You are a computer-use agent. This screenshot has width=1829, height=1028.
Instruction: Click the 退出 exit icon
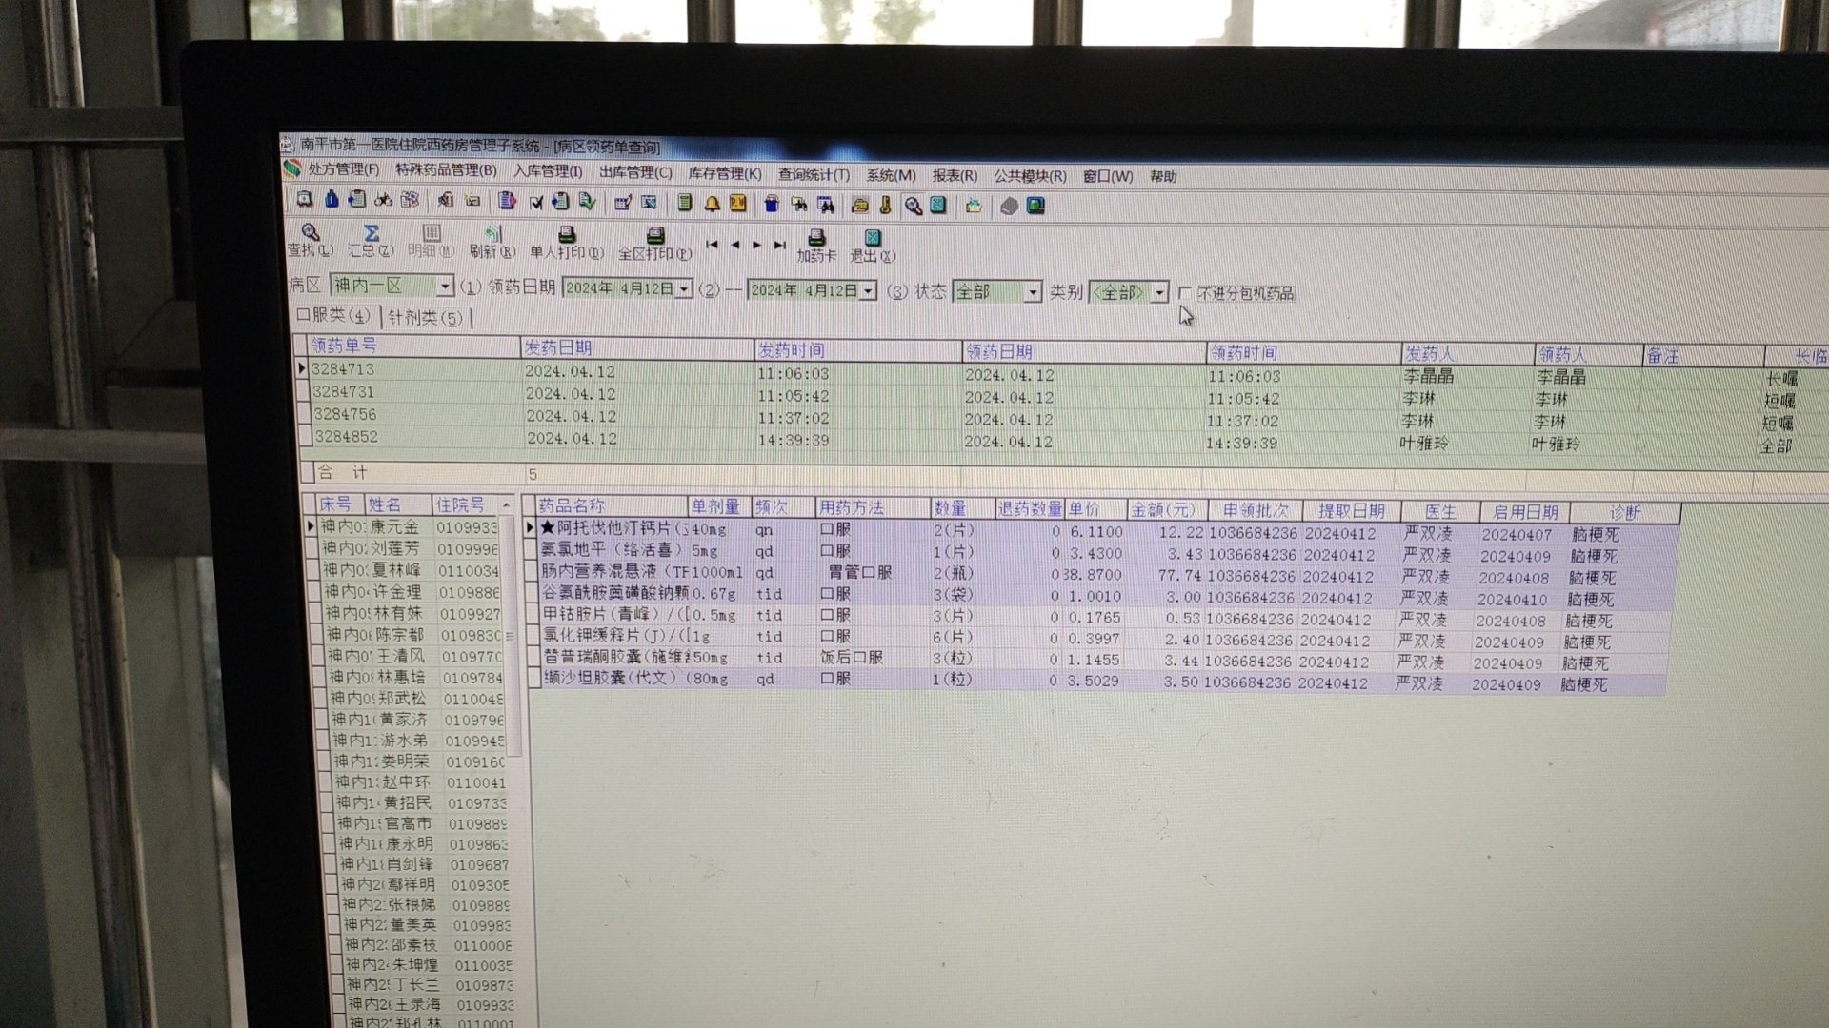tap(873, 238)
